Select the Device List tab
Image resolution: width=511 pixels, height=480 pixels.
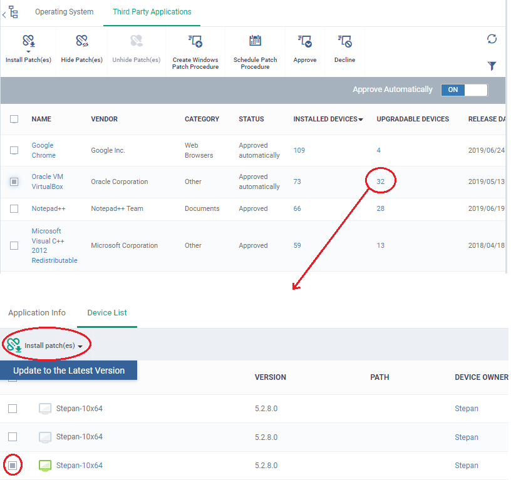click(107, 313)
